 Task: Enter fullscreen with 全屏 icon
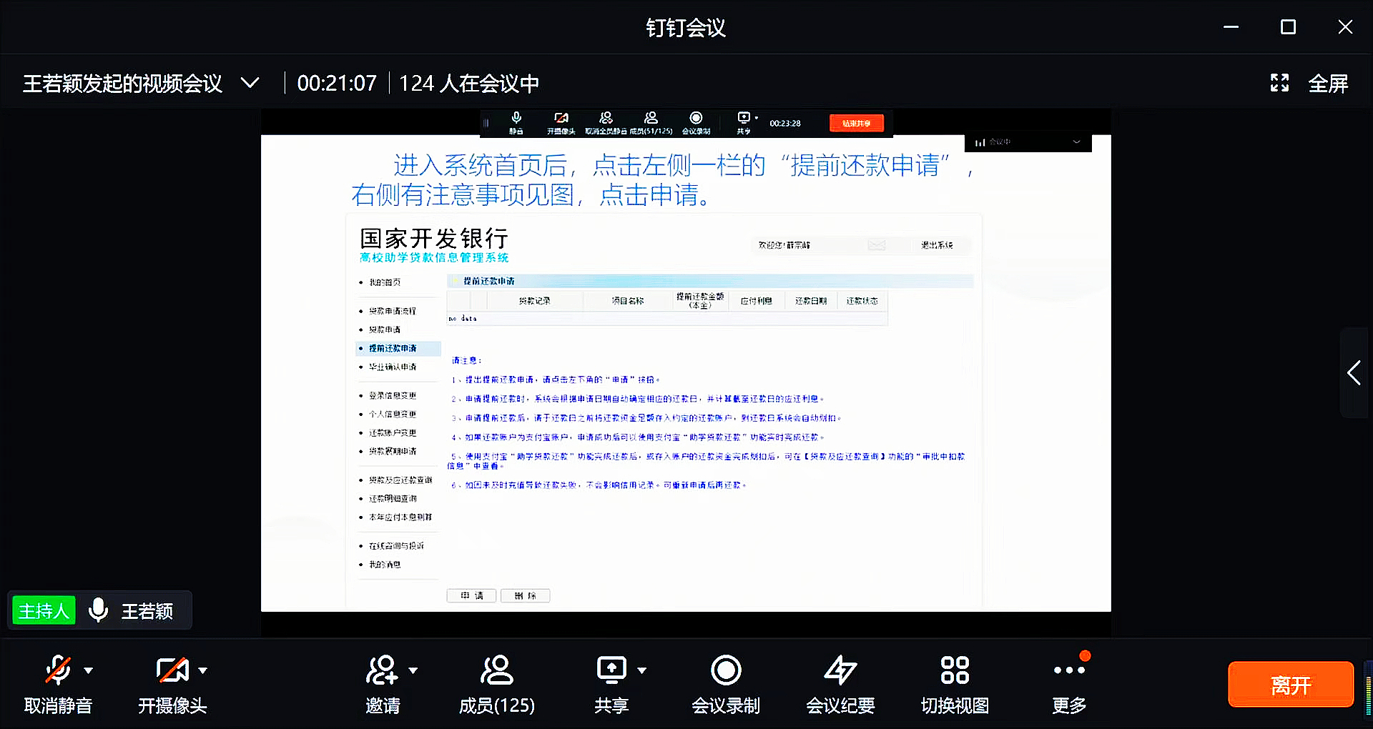tap(1280, 83)
